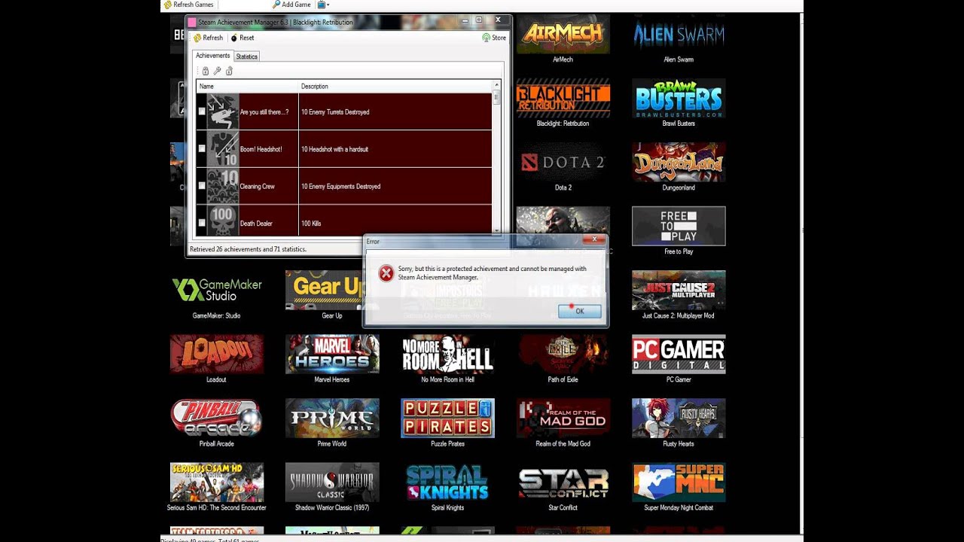Image resolution: width=964 pixels, height=542 pixels.
Task: Click the 'Death Dealer' achievement icon
Action: click(x=223, y=220)
